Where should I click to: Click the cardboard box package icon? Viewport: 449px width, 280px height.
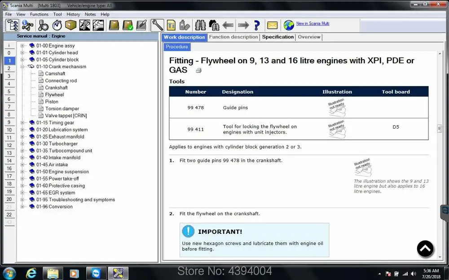pyautogui.click(x=71, y=26)
